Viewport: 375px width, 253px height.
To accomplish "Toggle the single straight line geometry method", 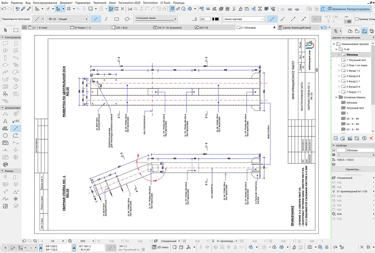I will click(x=96, y=19).
